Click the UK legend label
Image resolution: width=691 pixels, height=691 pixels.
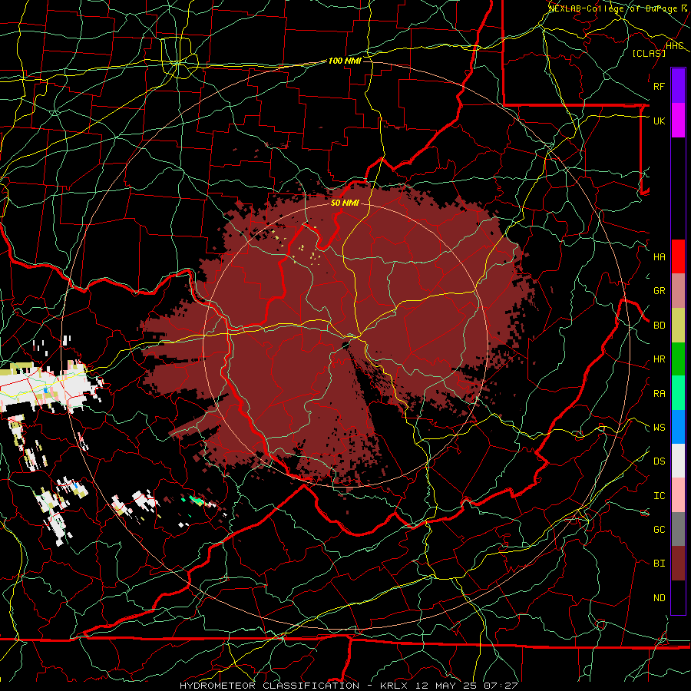(x=659, y=121)
